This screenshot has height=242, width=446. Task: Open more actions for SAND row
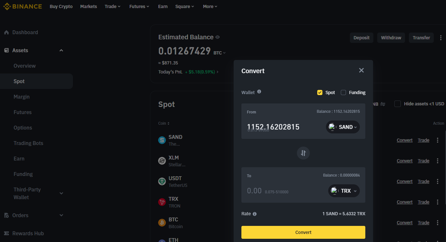438,140
